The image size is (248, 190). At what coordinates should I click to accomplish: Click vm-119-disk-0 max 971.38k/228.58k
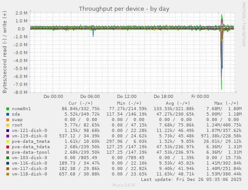pyautogui.click(x=221, y=136)
